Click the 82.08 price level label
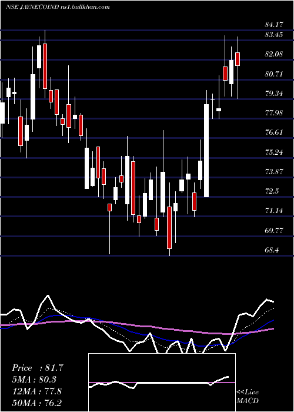This screenshot has height=412, width=294. (274, 54)
